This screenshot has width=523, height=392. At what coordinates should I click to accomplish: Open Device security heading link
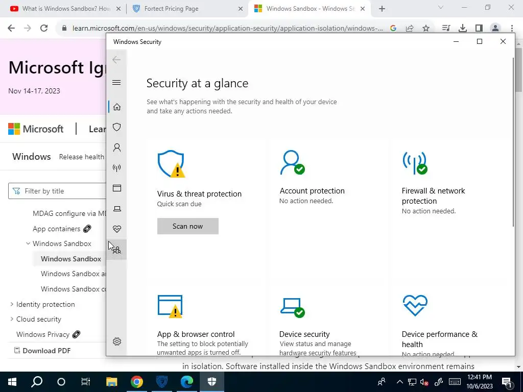(304, 334)
